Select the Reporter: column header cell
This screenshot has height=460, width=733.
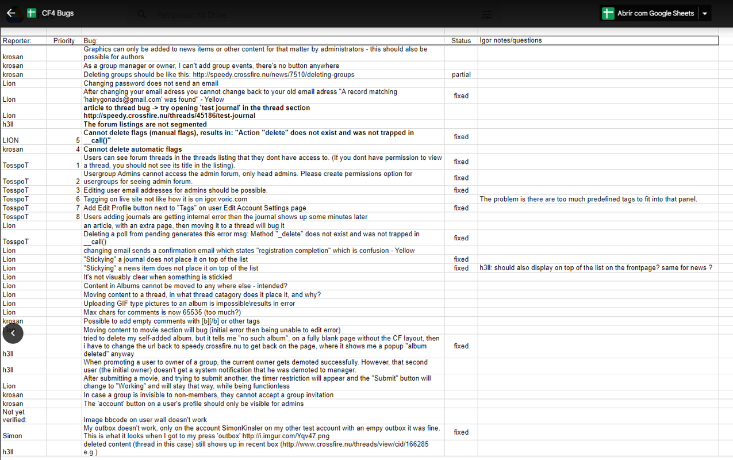24,41
